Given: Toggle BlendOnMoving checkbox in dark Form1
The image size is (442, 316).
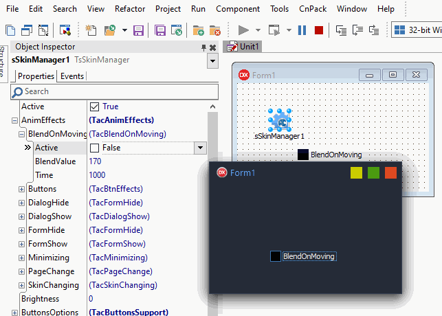Looking at the screenshot, I should coord(276,256).
